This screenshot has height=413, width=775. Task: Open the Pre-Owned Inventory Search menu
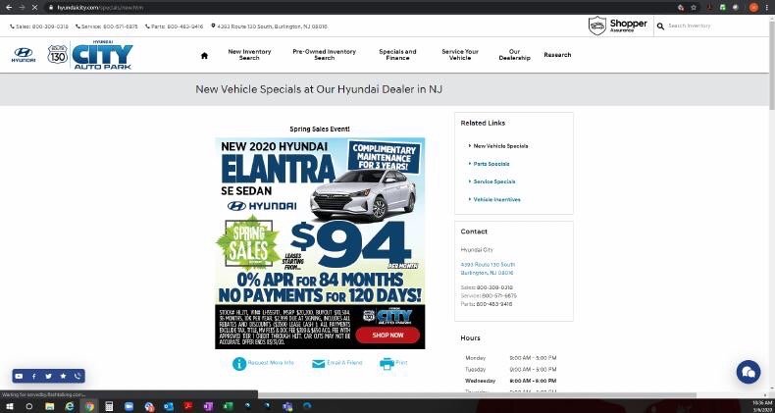coord(324,55)
